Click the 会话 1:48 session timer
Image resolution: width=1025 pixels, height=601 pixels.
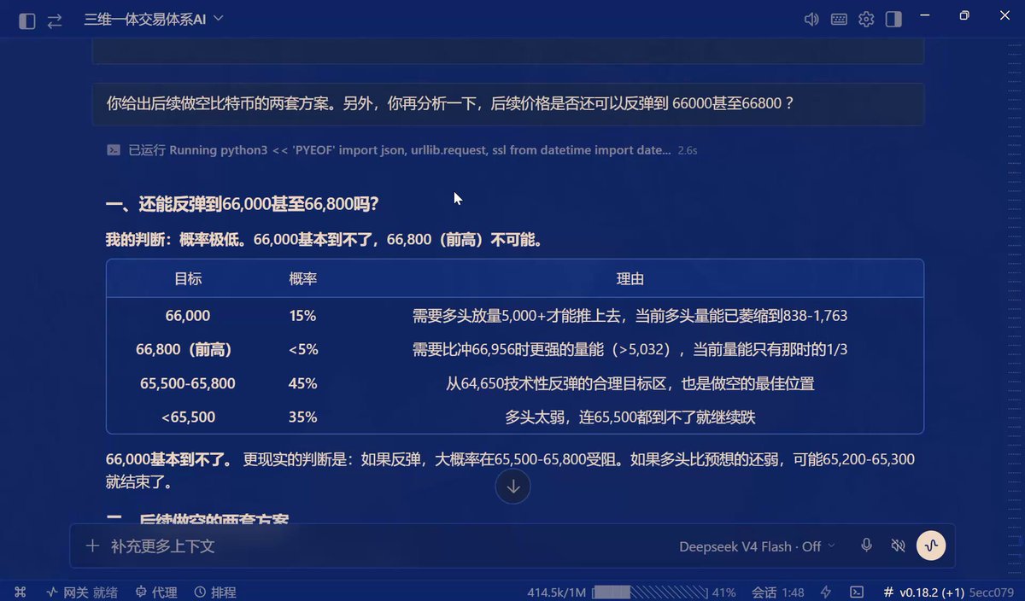click(777, 592)
